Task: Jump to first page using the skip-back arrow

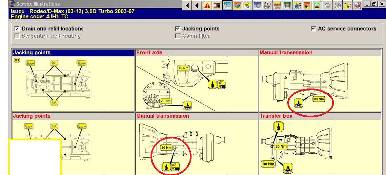Action: click(x=186, y=6)
